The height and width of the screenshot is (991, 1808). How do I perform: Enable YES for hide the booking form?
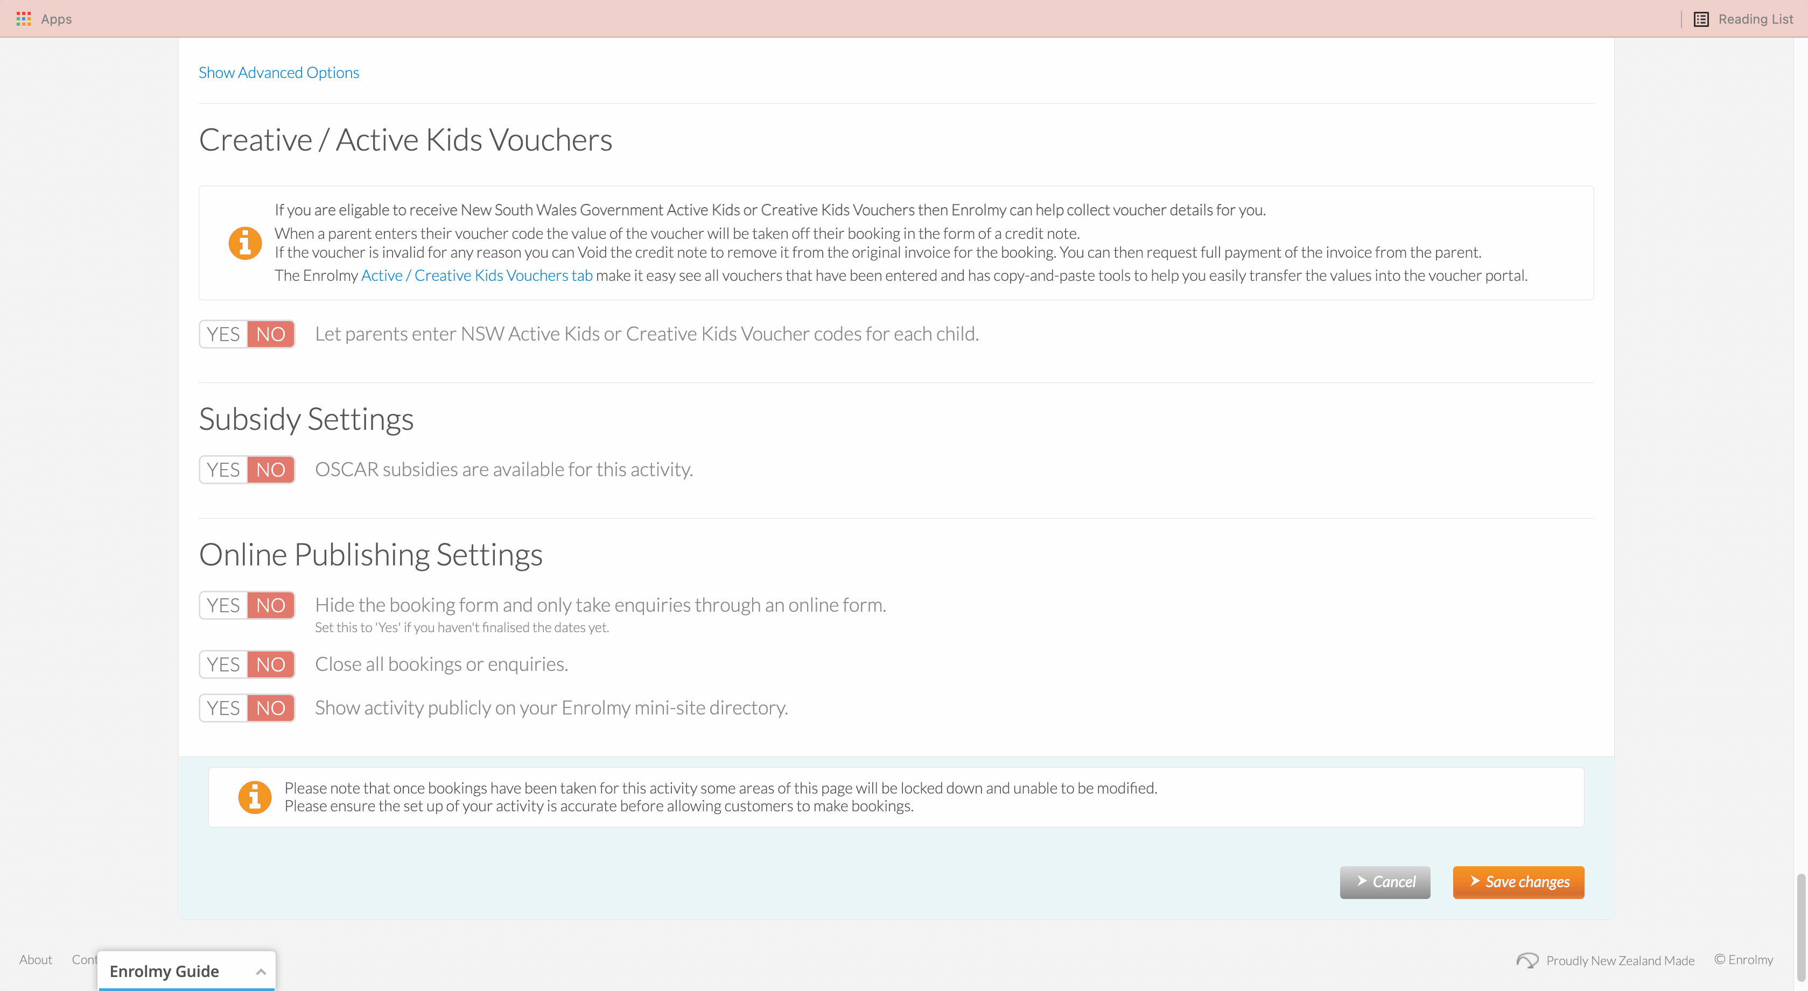223,605
